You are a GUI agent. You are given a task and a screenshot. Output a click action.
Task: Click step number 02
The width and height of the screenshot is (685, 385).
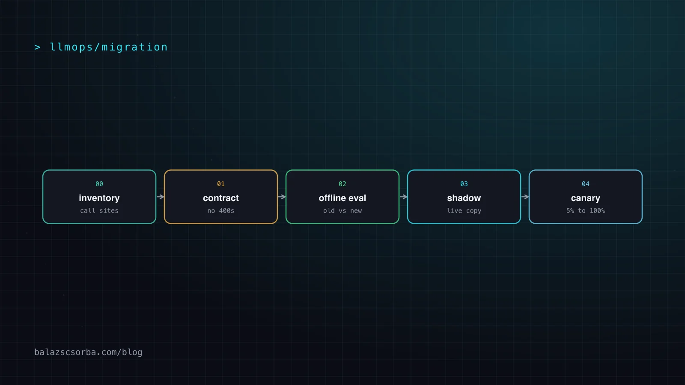click(x=342, y=184)
